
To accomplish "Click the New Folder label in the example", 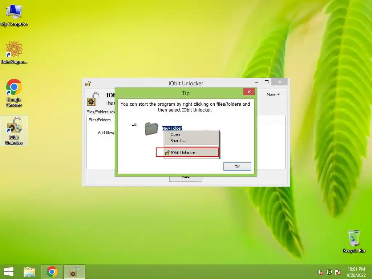I will [172, 128].
